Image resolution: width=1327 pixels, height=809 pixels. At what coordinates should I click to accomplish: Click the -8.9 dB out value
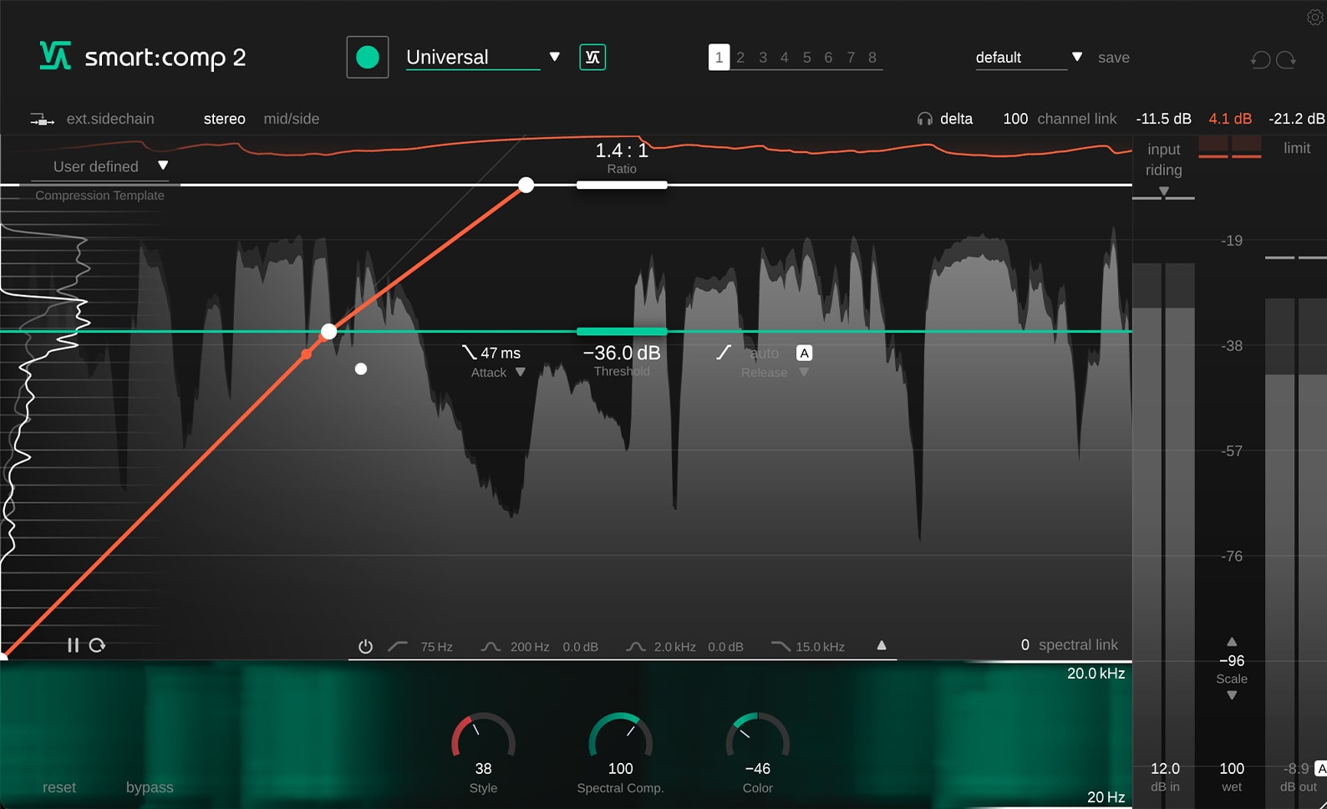click(x=1296, y=768)
